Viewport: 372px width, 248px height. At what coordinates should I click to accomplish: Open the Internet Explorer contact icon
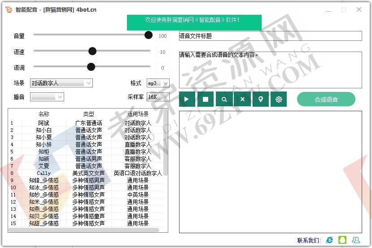pyautogui.click(x=329, y=240)
